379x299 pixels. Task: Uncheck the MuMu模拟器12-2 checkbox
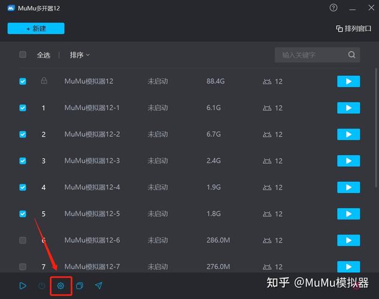coord(23,134)
